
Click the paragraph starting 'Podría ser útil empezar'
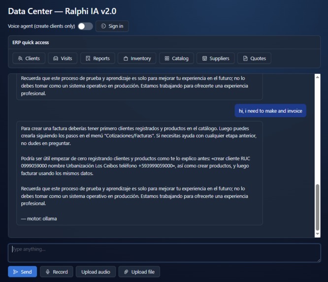click(x=135, y=166)
